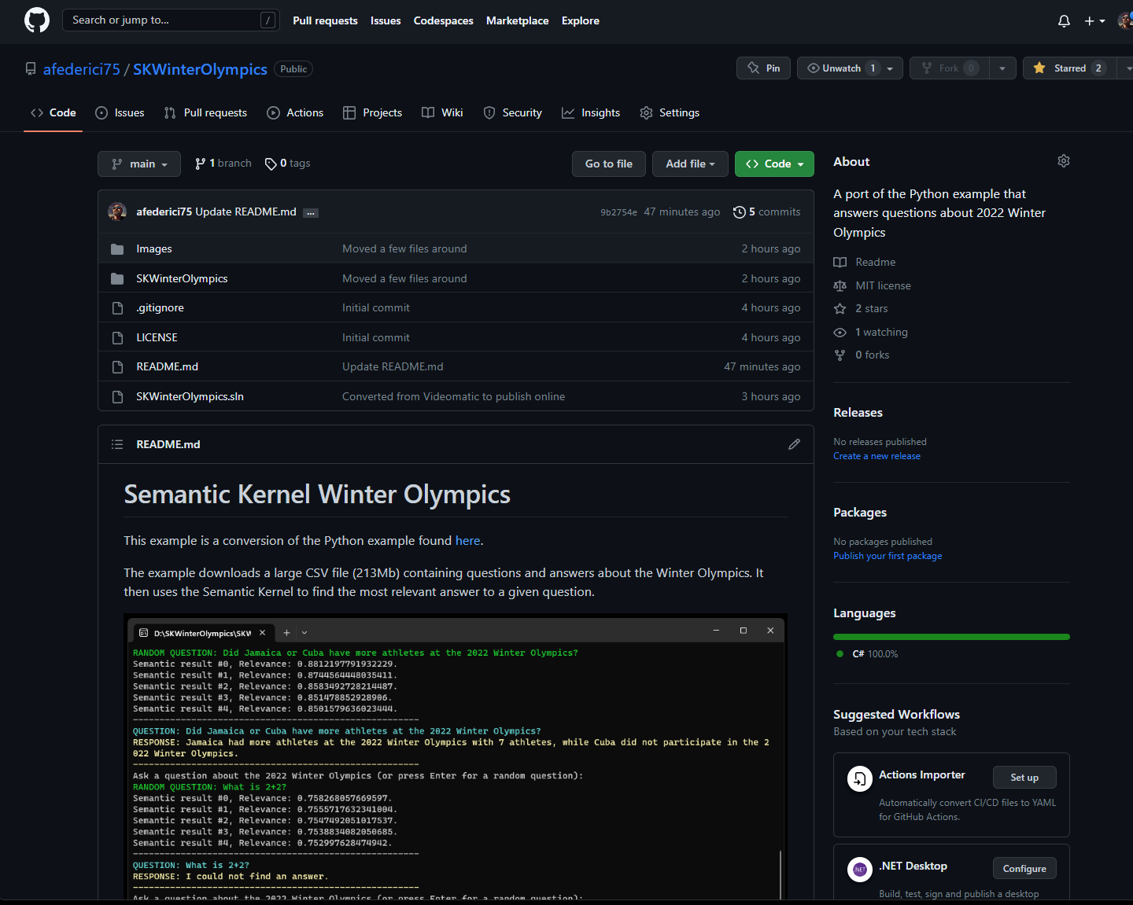Select the Code tab

point(54,113)
